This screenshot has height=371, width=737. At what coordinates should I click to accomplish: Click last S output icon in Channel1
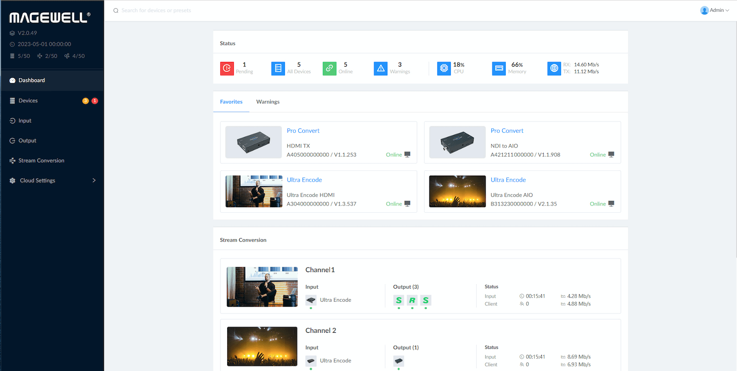426,300
